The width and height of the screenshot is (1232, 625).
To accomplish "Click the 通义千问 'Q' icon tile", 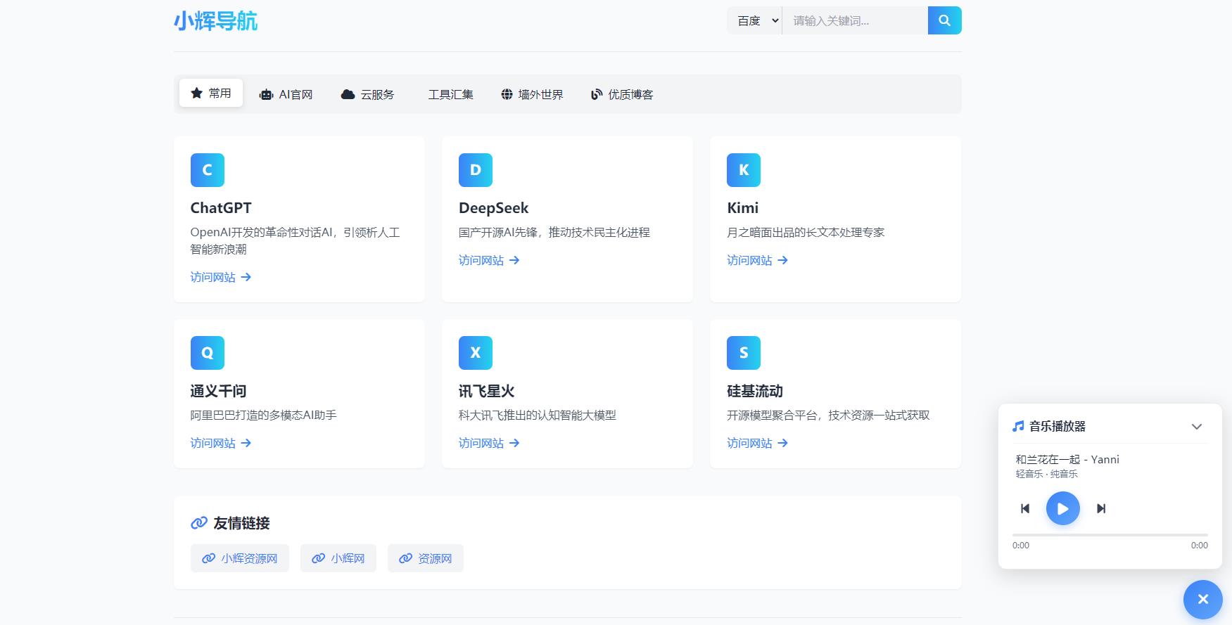I will (x=208, y=353).
